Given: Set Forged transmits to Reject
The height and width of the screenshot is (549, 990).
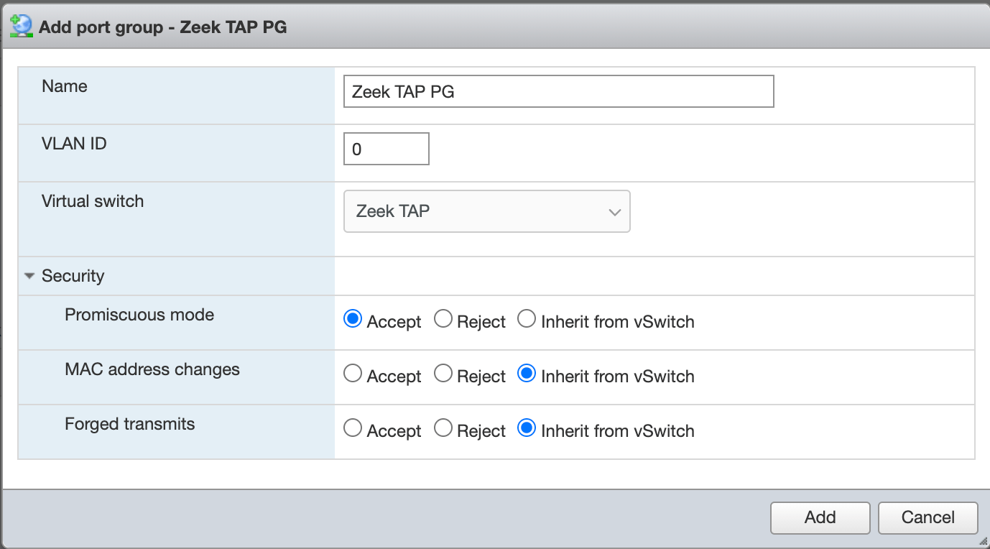Looking at the screenshot, I should pos(443,428).
